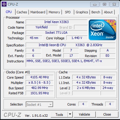
Task: Click the Intel Xeon inside logo
Action: point(102,30)
